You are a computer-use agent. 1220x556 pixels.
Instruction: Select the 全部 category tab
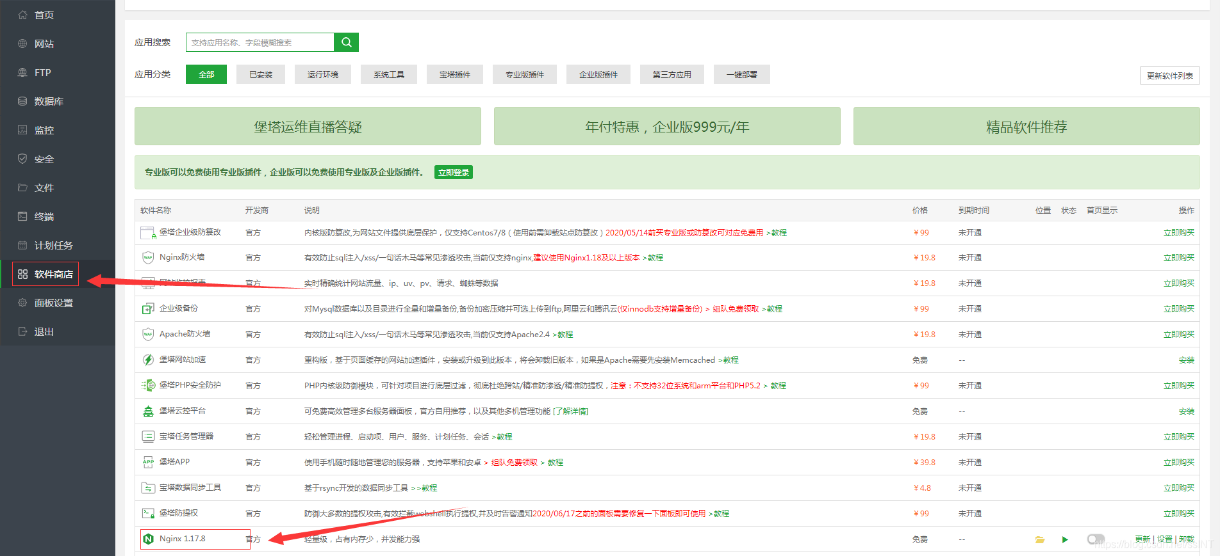(206, 74)
